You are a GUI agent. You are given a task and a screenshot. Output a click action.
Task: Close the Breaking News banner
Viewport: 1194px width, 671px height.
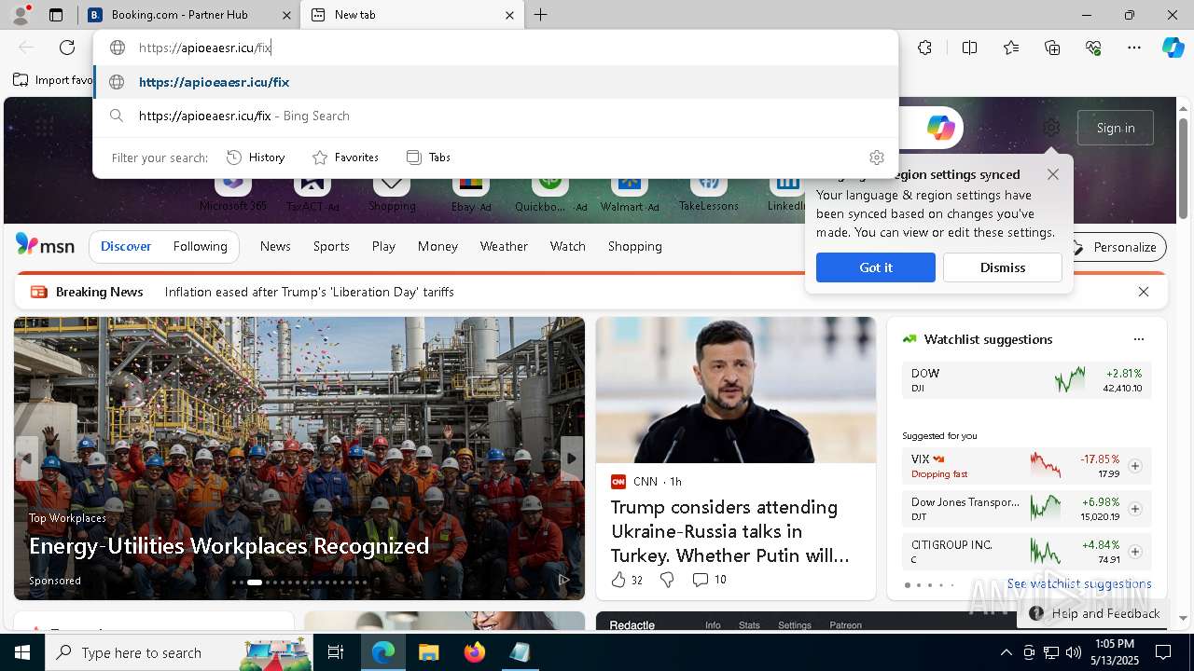point(1144,292)
